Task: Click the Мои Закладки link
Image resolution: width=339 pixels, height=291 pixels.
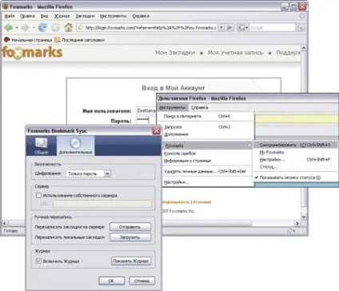Action: point(175,53)
